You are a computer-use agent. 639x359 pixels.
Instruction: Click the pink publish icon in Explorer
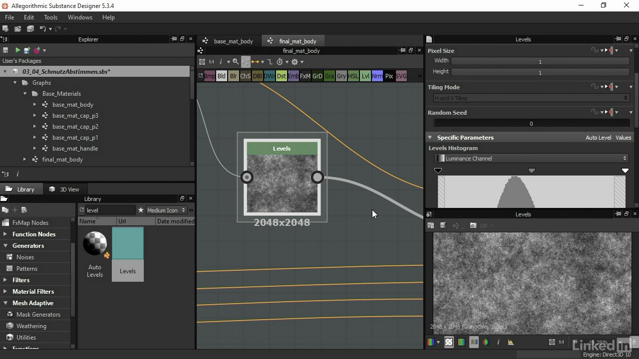click(36, 50)
